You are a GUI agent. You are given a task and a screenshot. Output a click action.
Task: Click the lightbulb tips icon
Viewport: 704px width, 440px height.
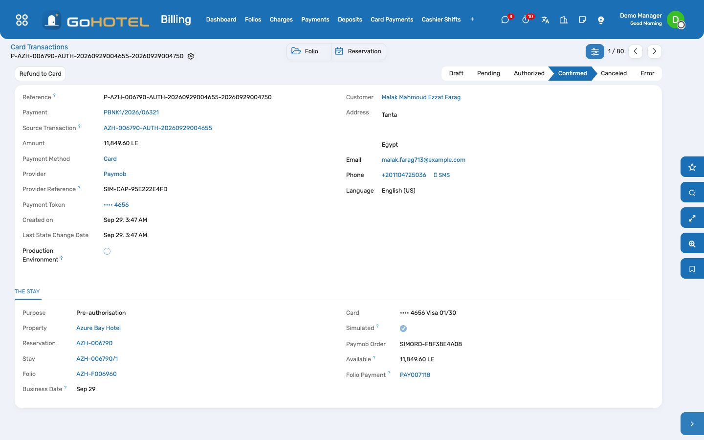point(601,20)
